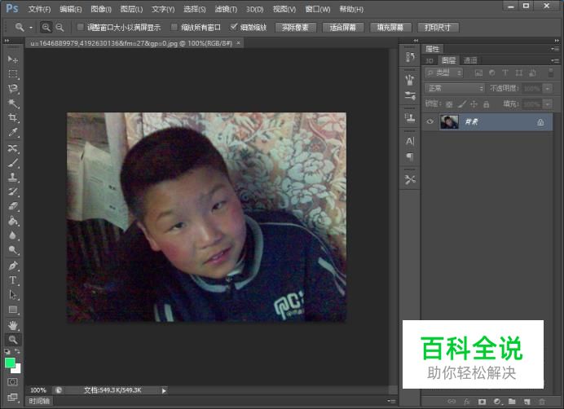Screen dimensions: 564x409
Task: Expand the status bar info arrow
Action: pos(164,390)
